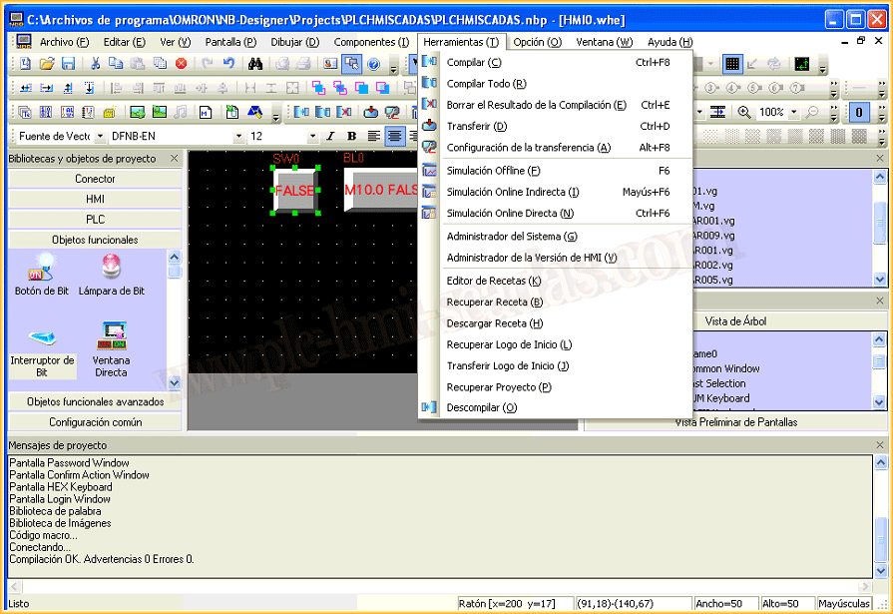Close the Bibliotecas y objetos de proyecto panel
Image resolution: width=893 pixels, height=614 pixels.
coord(175,158)
